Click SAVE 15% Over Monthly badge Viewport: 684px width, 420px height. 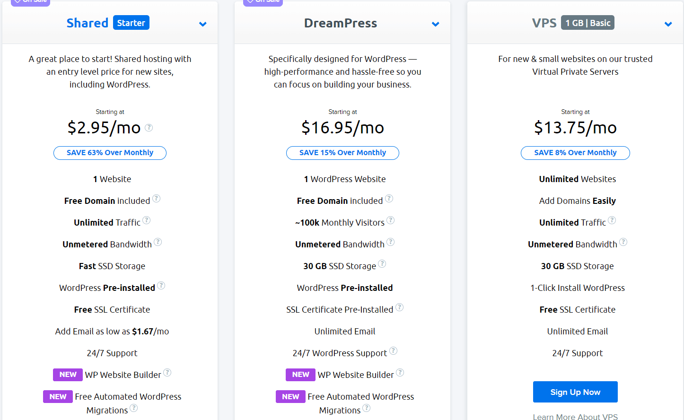coord(342,153)
